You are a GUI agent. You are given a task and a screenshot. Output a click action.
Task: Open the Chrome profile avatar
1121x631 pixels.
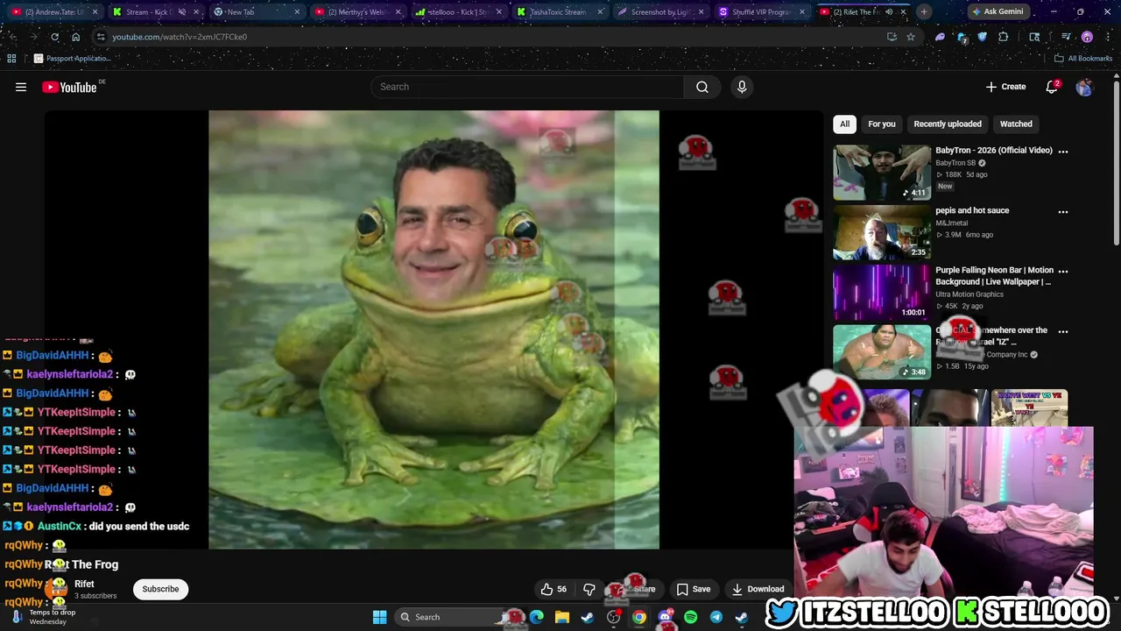tap(1087, 37)
